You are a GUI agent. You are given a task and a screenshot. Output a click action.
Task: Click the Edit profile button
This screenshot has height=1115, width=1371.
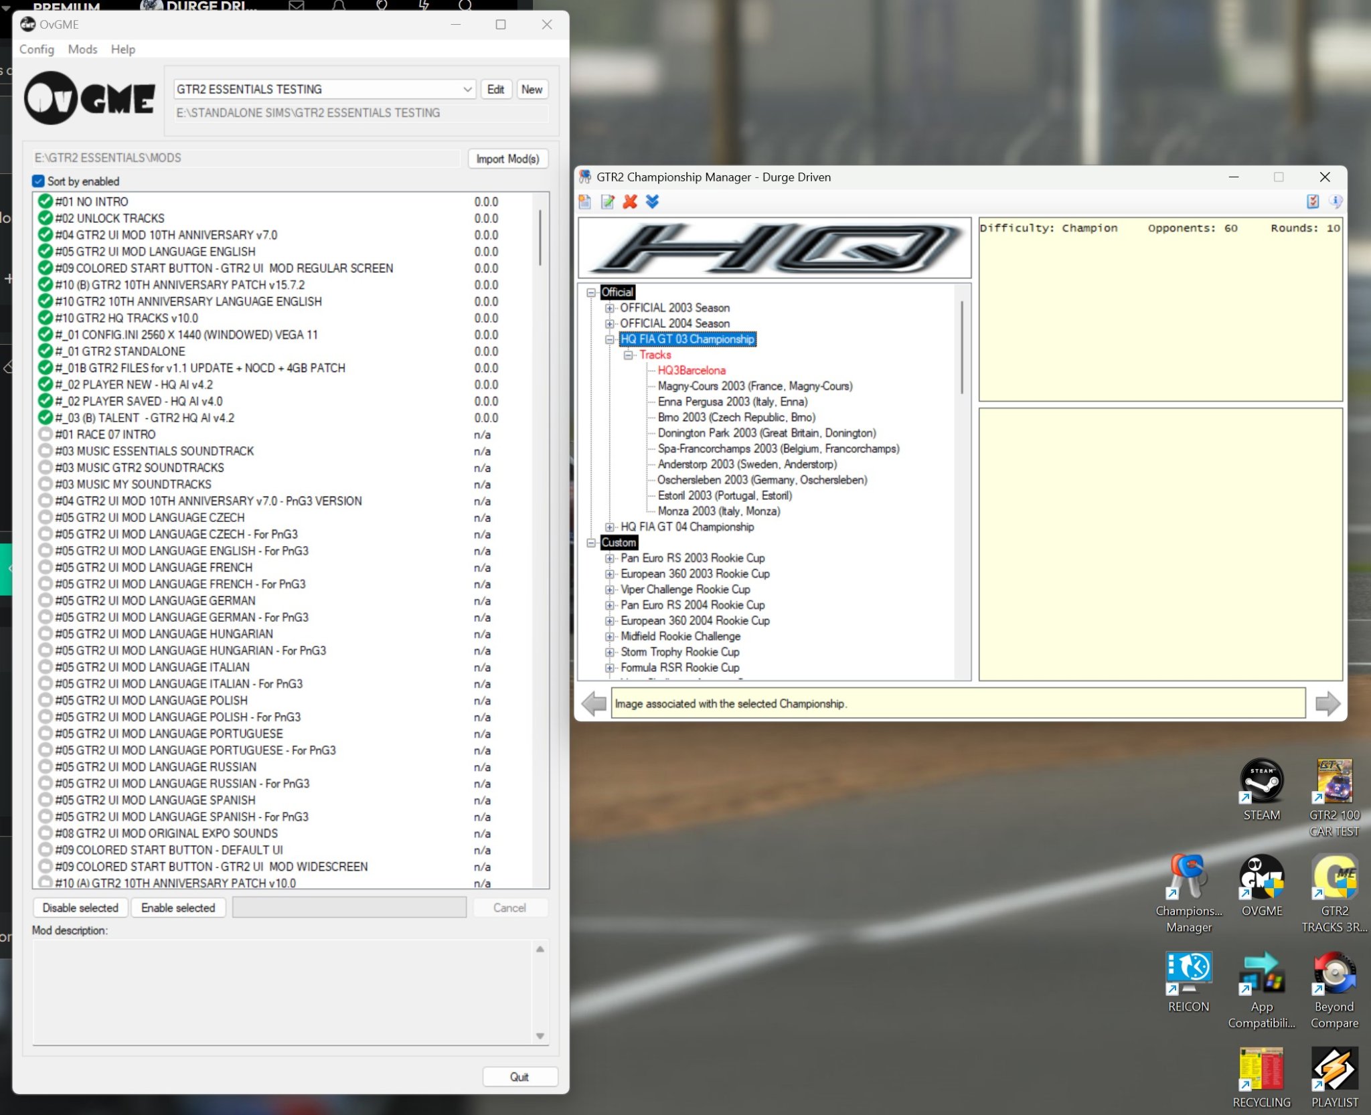point(496,89)
